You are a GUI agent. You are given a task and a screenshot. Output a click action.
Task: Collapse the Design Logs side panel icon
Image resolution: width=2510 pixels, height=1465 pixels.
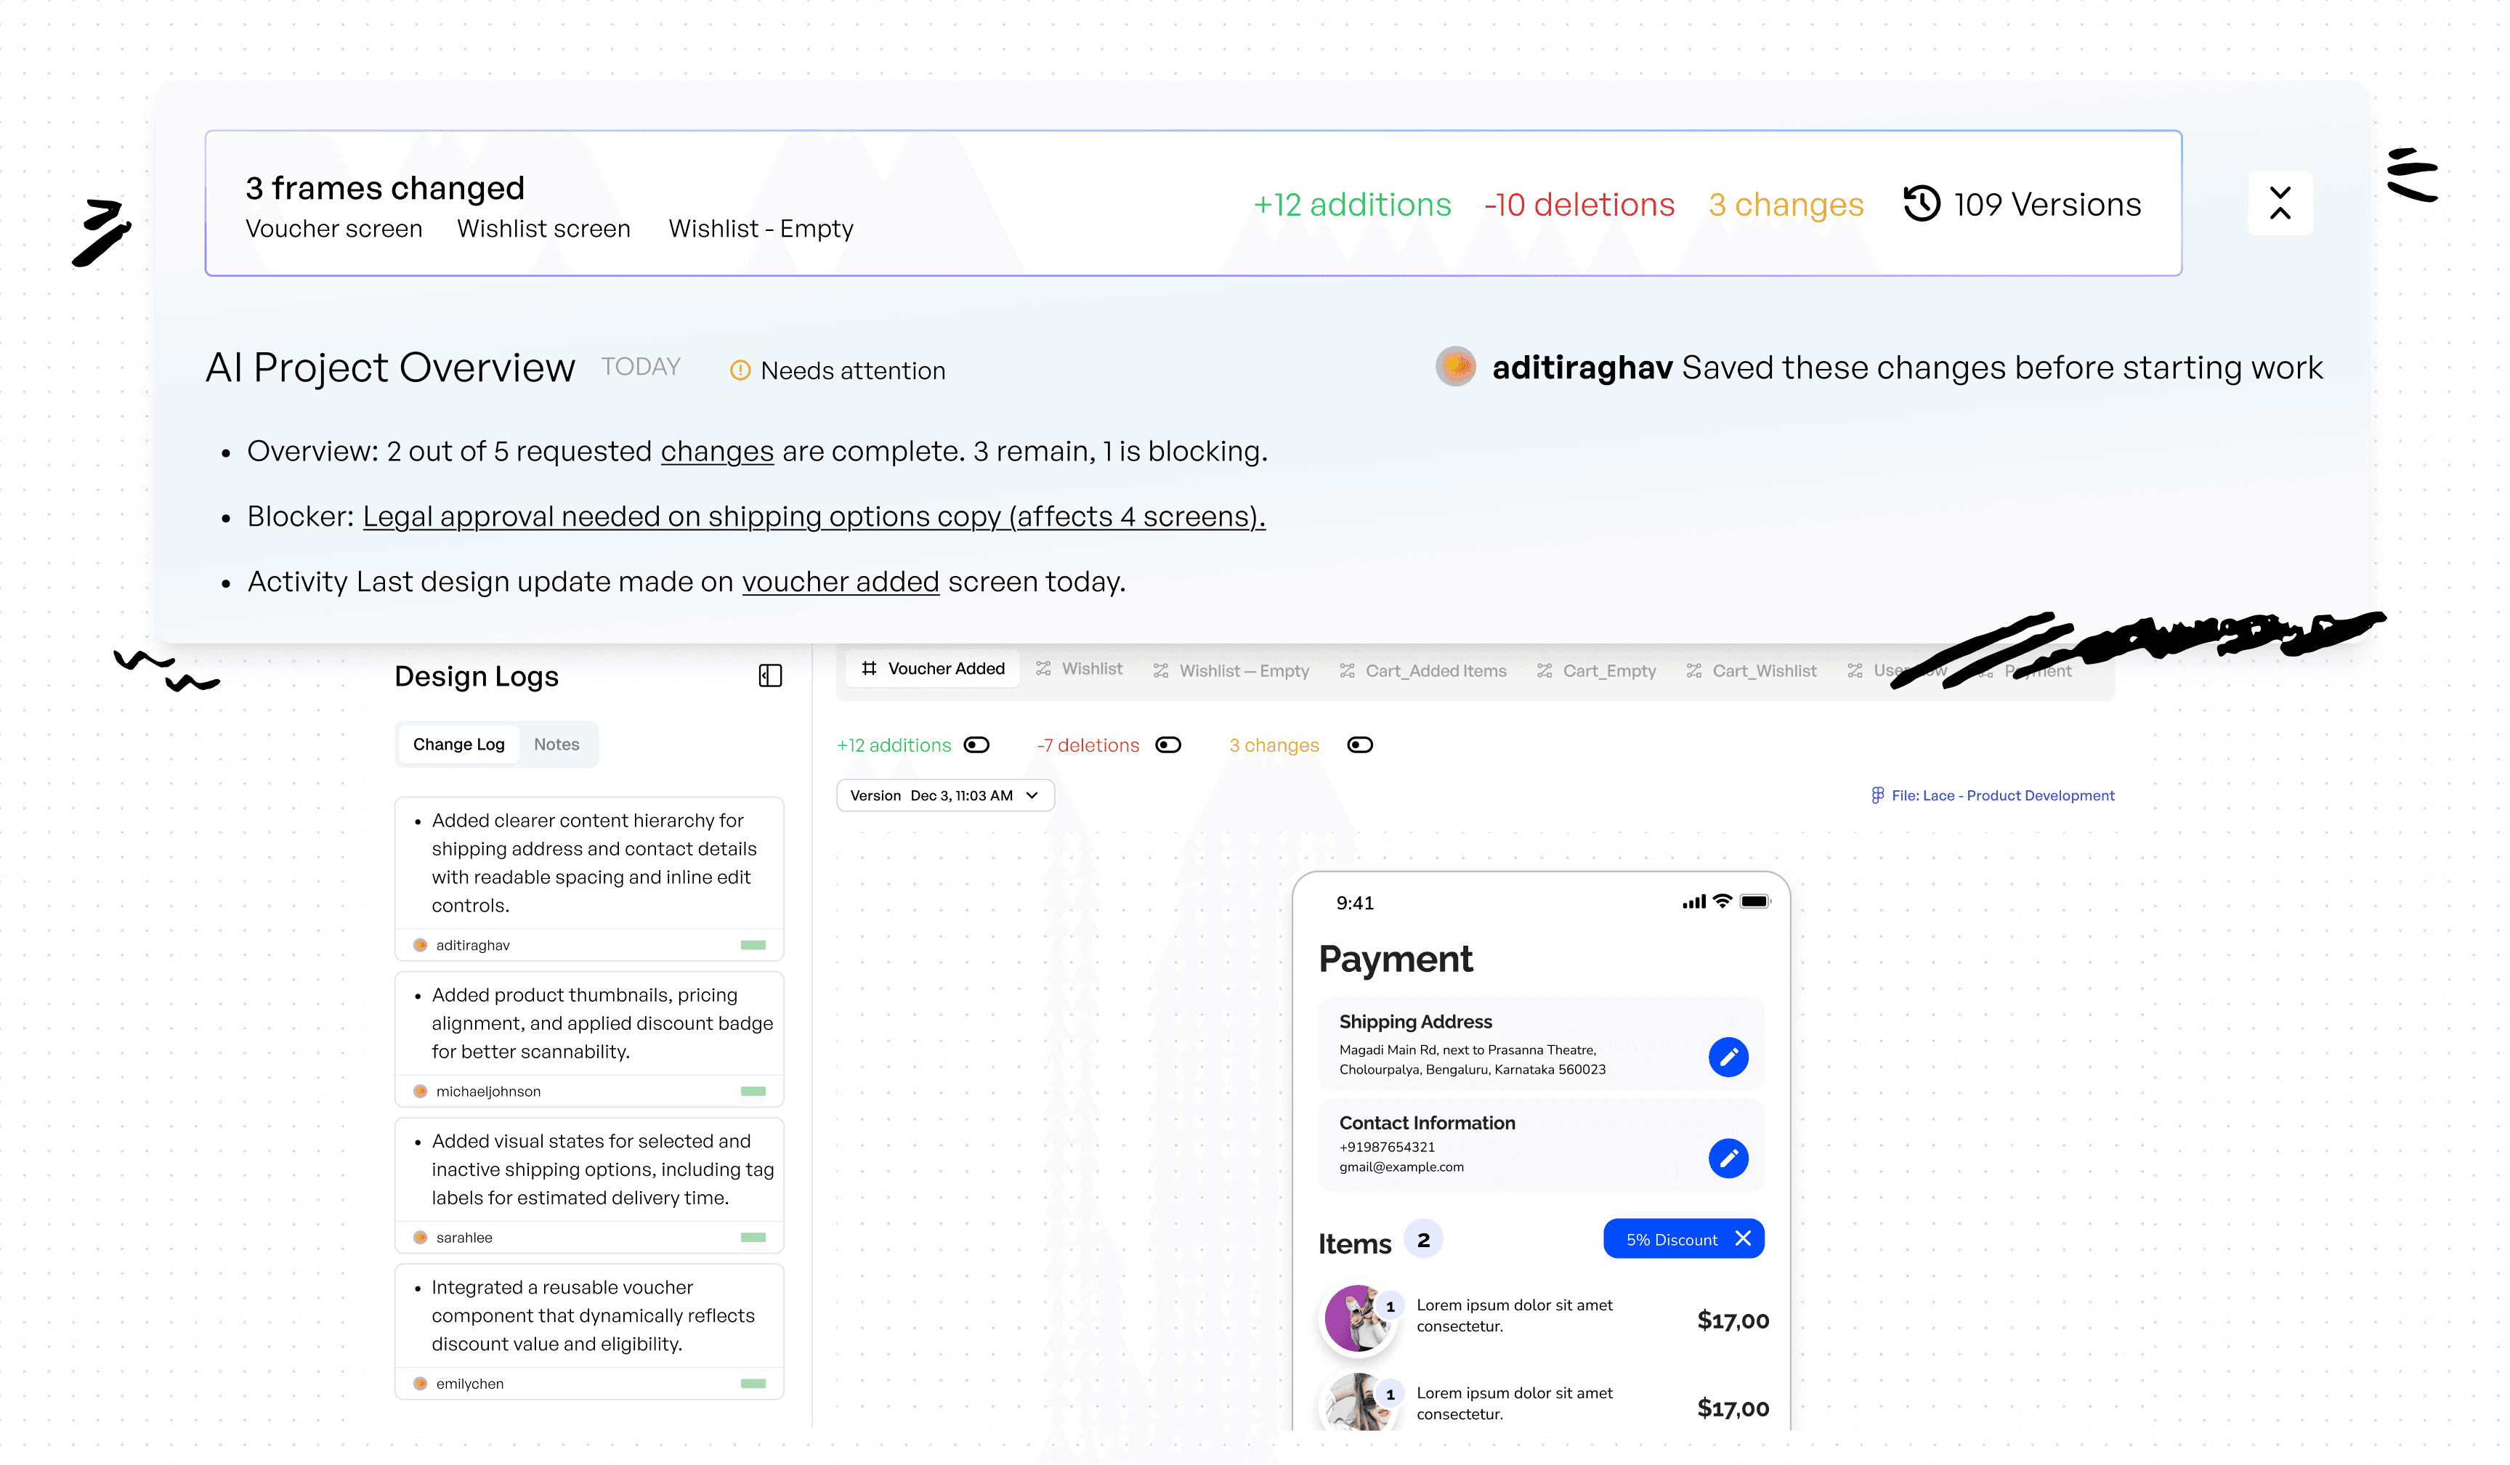pos(770,676)
